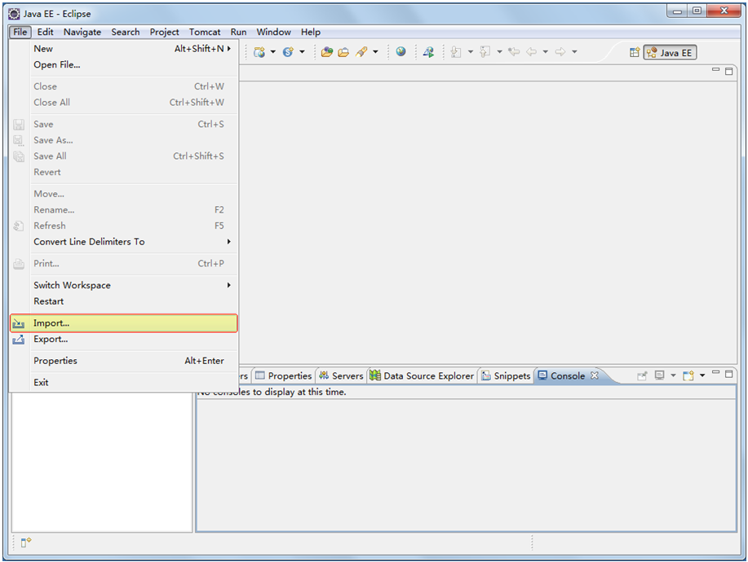Open the File menu
Viewport: 748px width, 562px height.
(x=20, y=32)
